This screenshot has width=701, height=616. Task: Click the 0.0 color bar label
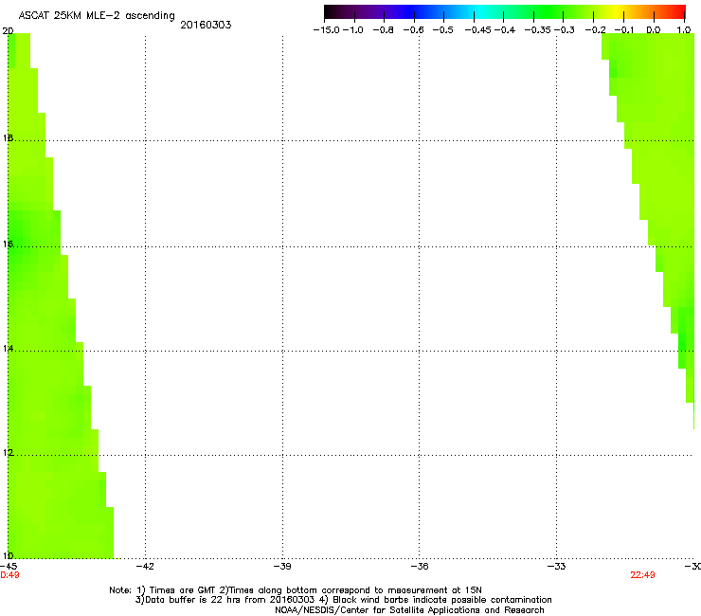654,30
